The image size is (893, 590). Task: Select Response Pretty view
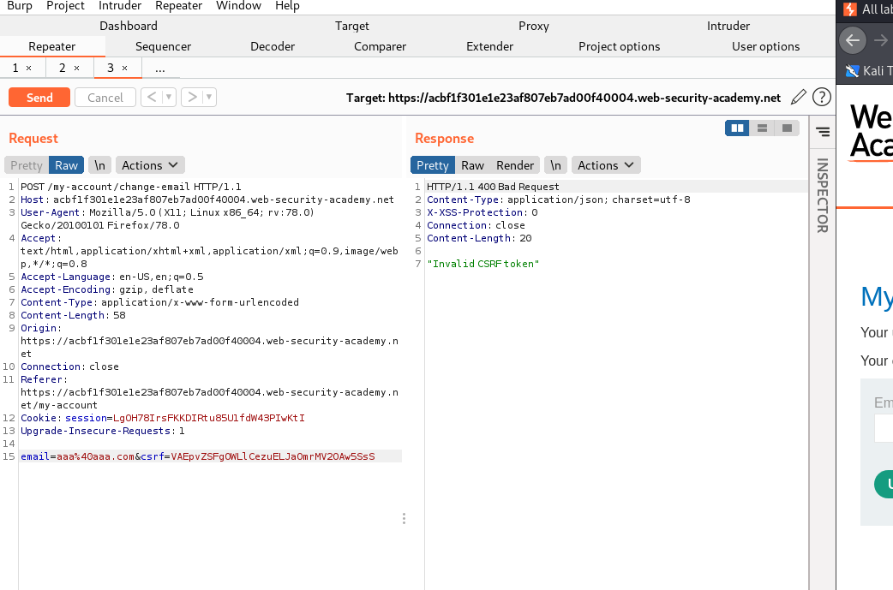tap(433, 165)
